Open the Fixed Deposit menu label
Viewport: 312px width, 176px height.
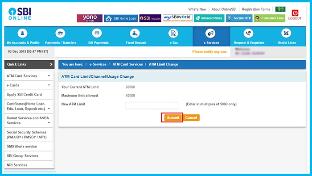pos(136,42)
